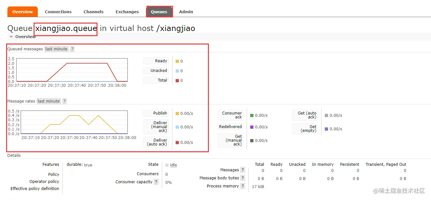The width and height of the screenshot is (431, 200).
Task: Click the 'In memory' column header
Action: pos(323,165)
